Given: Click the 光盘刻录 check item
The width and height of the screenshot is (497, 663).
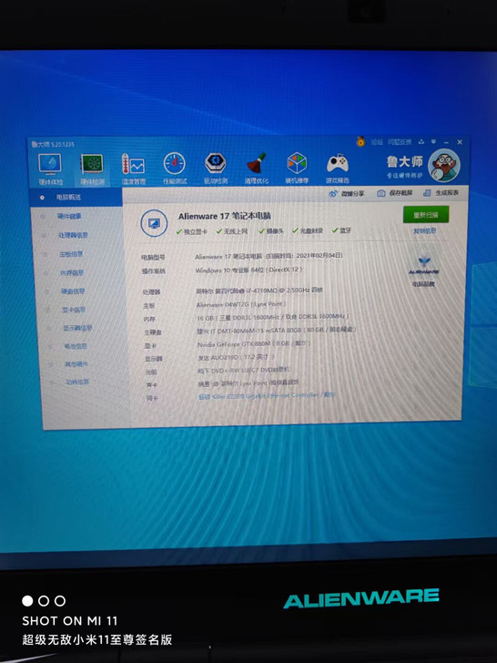Looking at the screenshot, I should coord(308,231).
